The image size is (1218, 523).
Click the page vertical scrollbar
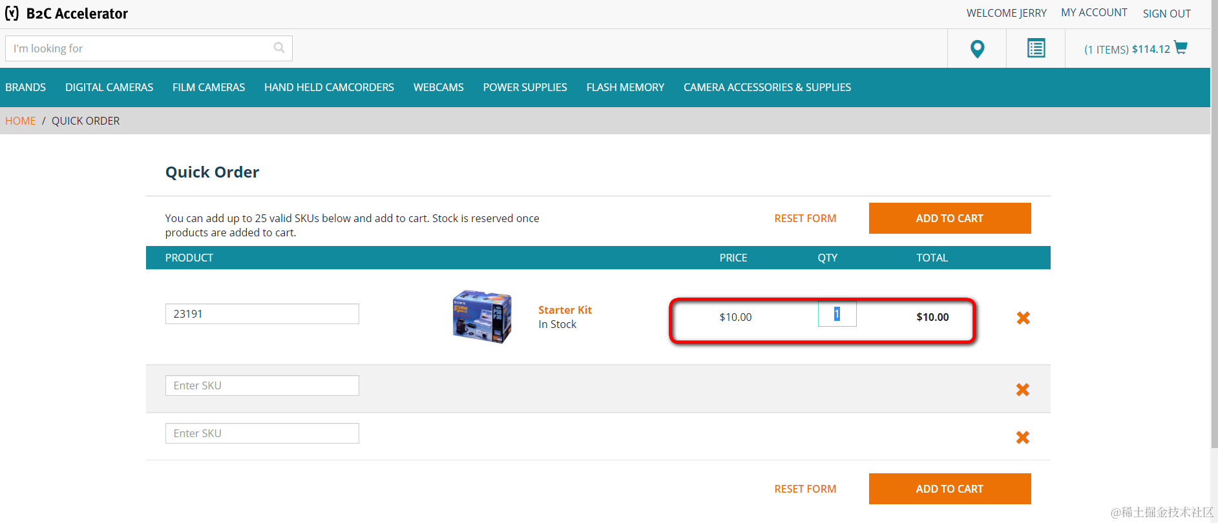(x=1214, y=223)
